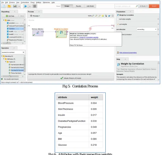Click the New Process page icon
Viewport: 162px width, 155px height.
point(4,6)
